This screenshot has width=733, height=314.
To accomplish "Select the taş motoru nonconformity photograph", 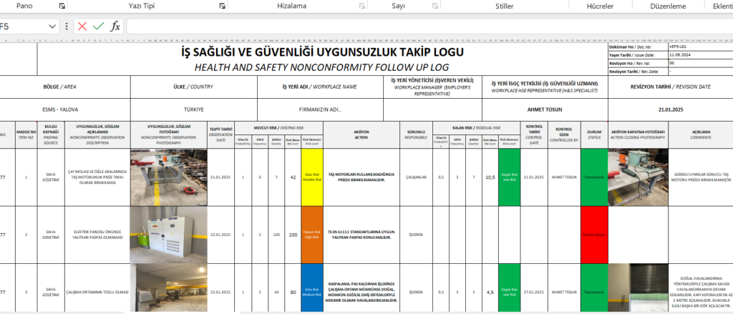I will click(x=168, y=177).
